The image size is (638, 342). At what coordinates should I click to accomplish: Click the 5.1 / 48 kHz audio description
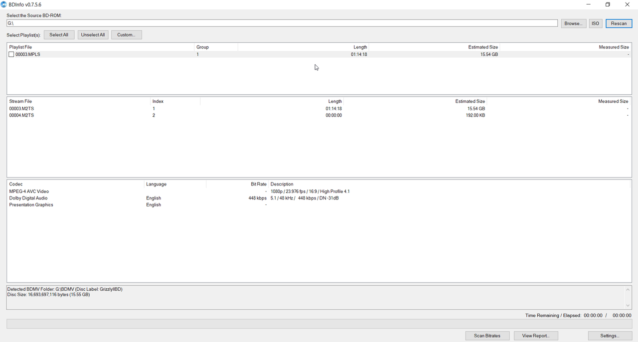click(x=305, y=198)
